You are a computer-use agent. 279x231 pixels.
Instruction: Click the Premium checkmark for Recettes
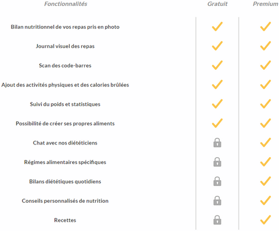click(x=266, y=219)
